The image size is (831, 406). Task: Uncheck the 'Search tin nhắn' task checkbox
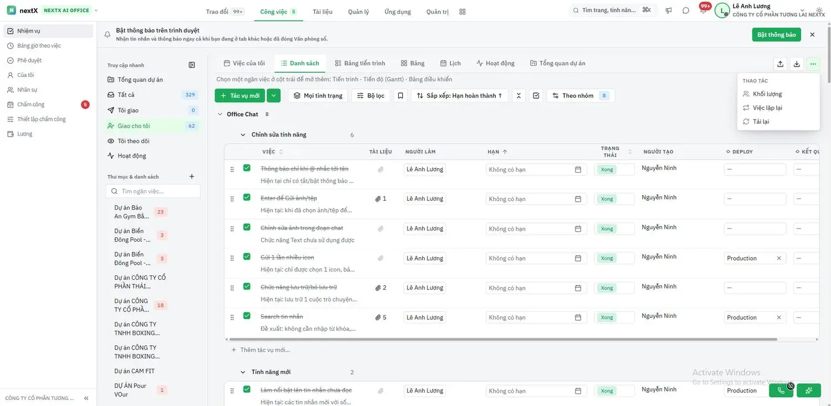coord(247,316)
